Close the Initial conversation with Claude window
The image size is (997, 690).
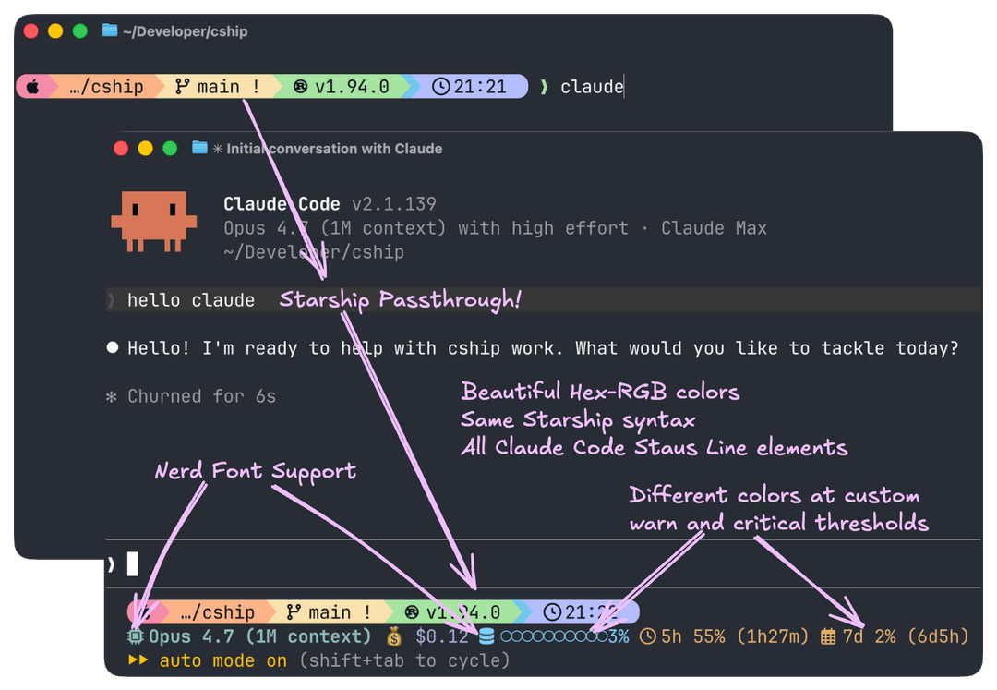click(121, 148)
